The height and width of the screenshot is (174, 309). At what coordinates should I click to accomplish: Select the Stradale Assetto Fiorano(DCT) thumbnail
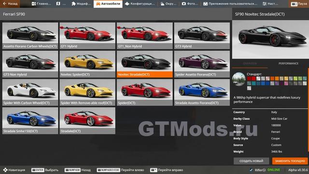click(202, 92)
